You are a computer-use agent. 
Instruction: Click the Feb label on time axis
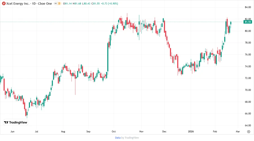(215, 131)
